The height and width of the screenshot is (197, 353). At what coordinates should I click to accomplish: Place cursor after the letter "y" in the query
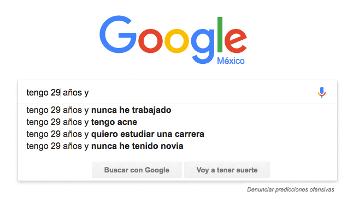coord(90,93)
